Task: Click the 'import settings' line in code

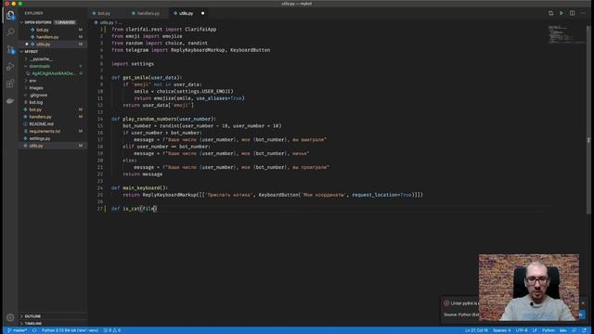Action: 133,64
